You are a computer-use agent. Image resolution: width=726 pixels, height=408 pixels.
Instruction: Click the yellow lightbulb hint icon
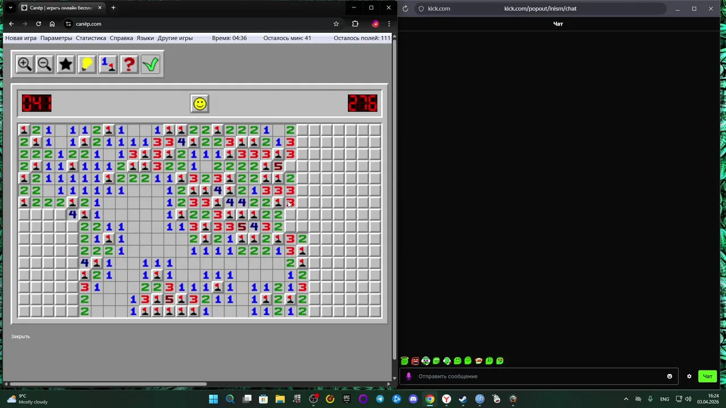(x=87, y=64)
